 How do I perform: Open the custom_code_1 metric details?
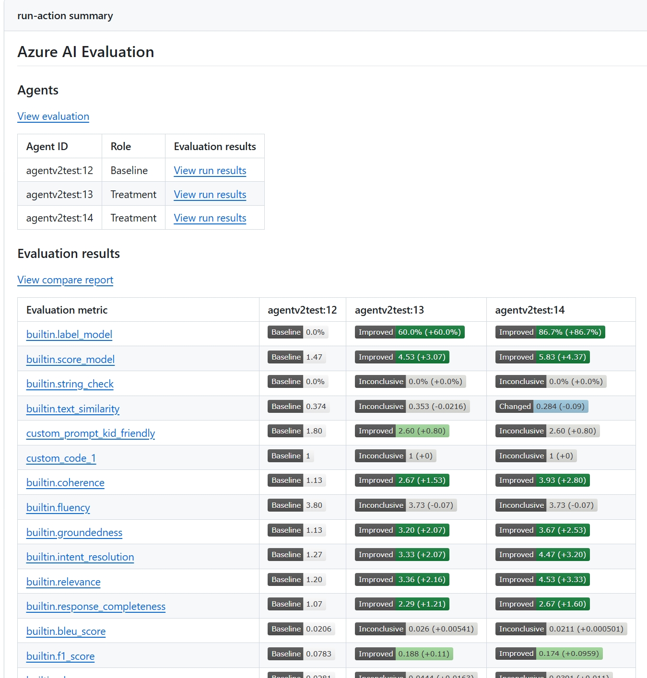click(x=61, y=458)
